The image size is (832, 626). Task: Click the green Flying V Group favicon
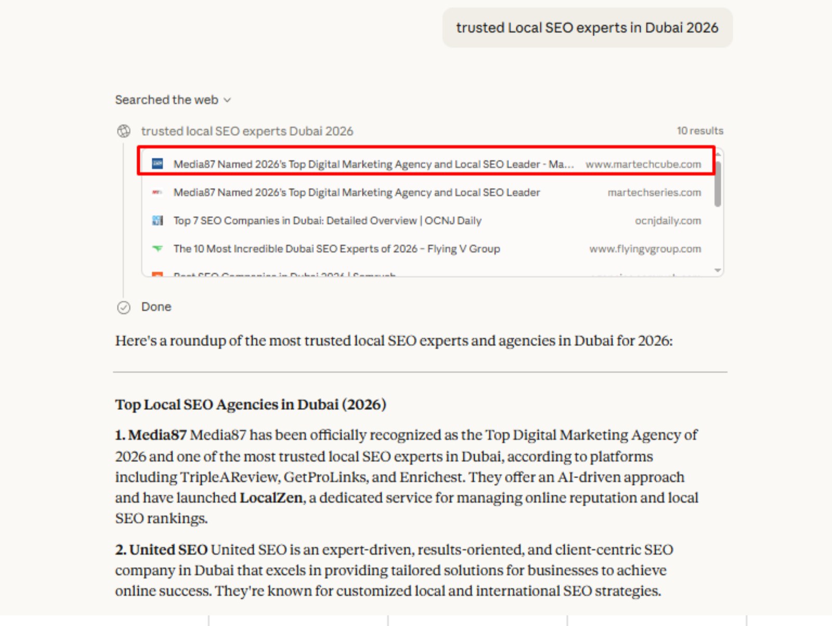coord(157,249)
